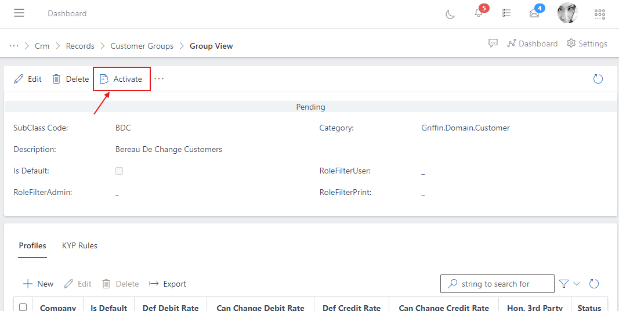
Task: Click the Group View breadcrumb
Action: pos(211,46)
